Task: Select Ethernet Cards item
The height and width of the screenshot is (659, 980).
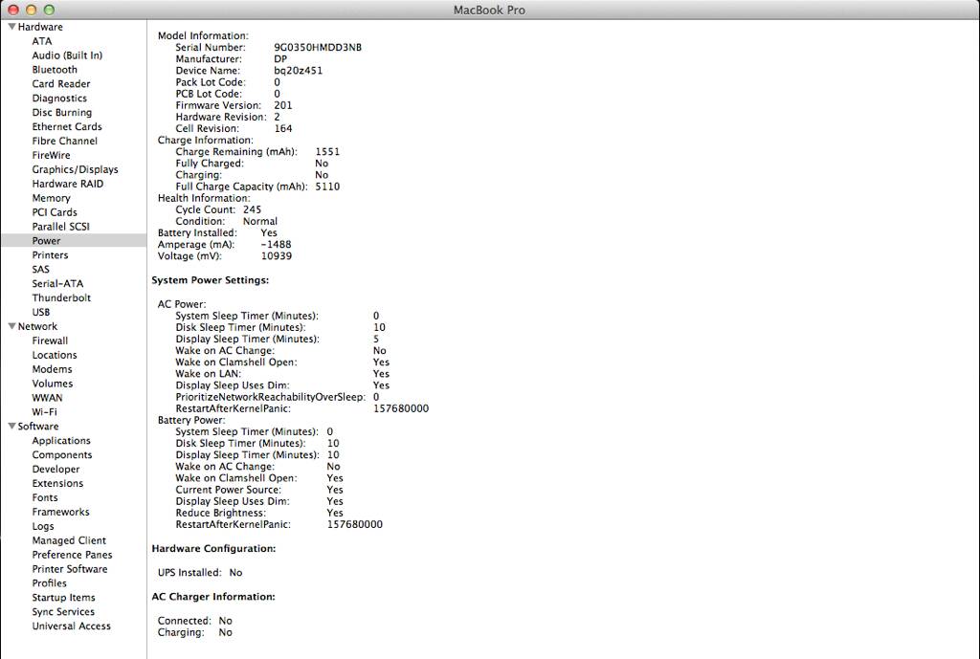Action: 67,127
